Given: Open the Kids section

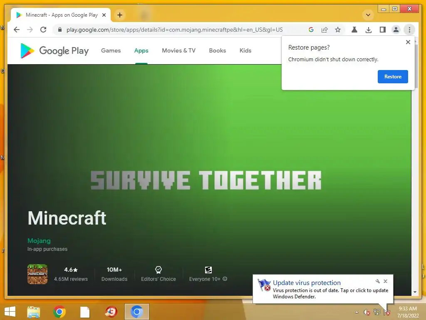Looking at the screenshot, I should pos(245,50).
